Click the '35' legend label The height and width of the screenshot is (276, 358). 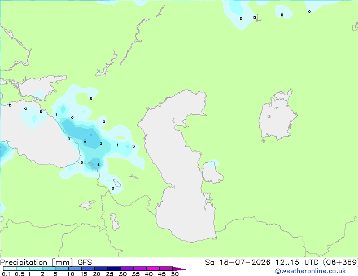point(136,274)
